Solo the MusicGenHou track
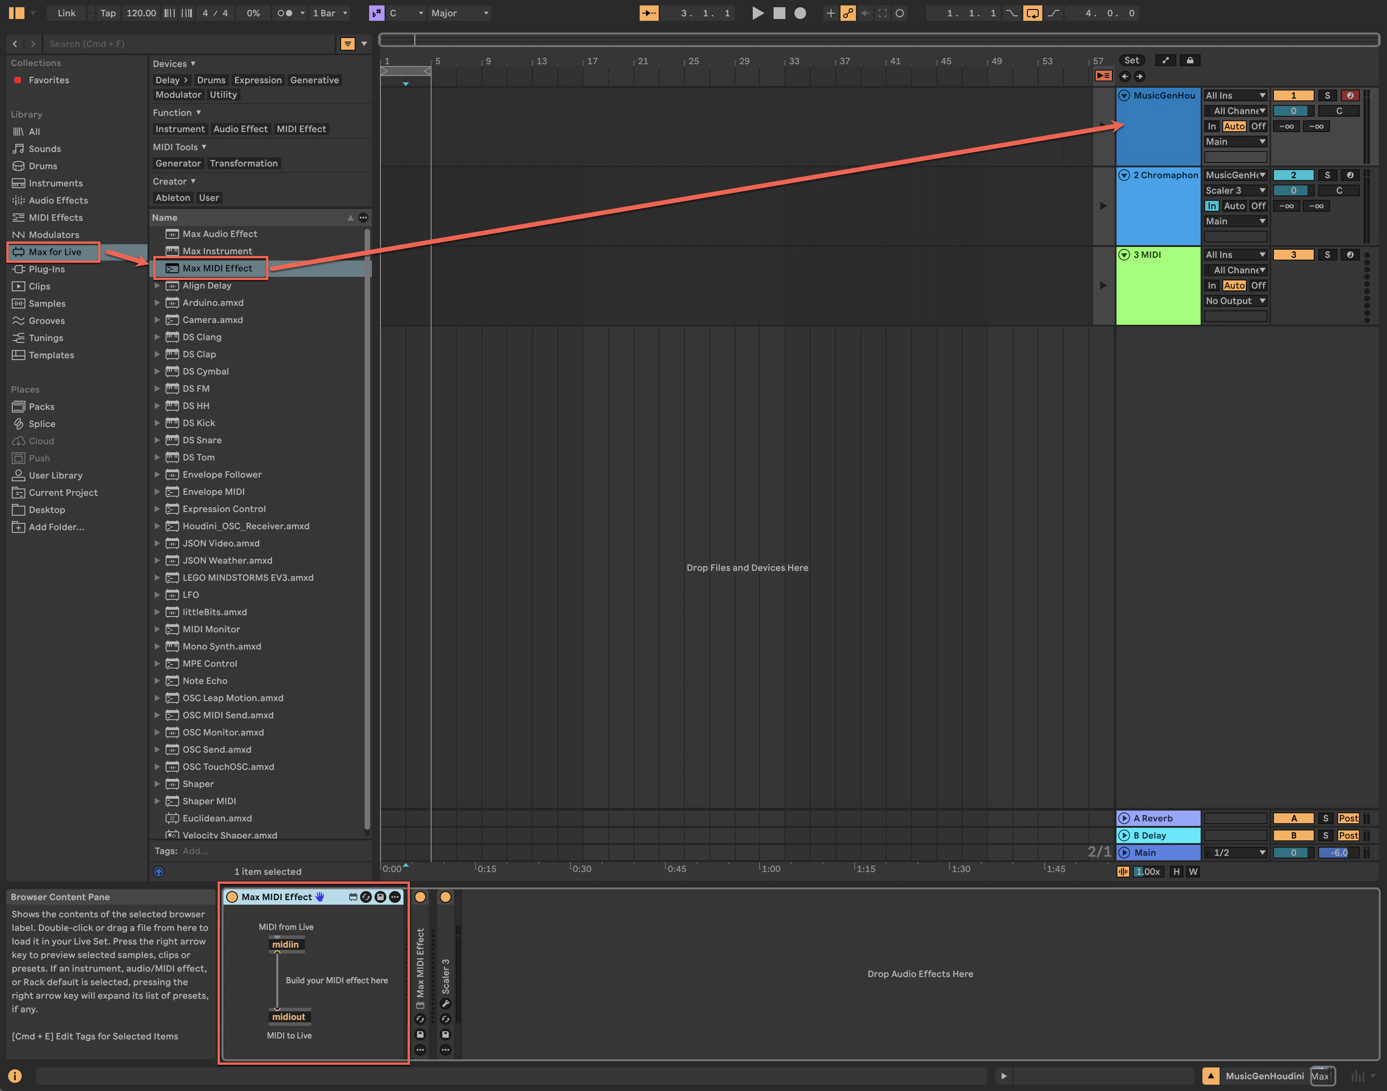 click(1327, 95)
